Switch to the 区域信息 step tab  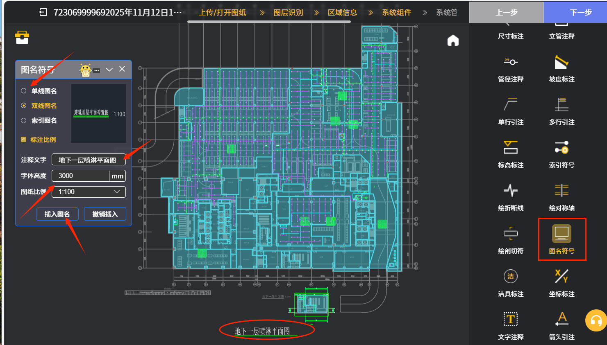tap(342, 13)
